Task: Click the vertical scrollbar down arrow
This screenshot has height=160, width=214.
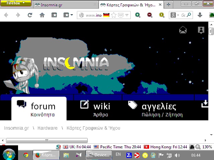Action: point(211,135)
